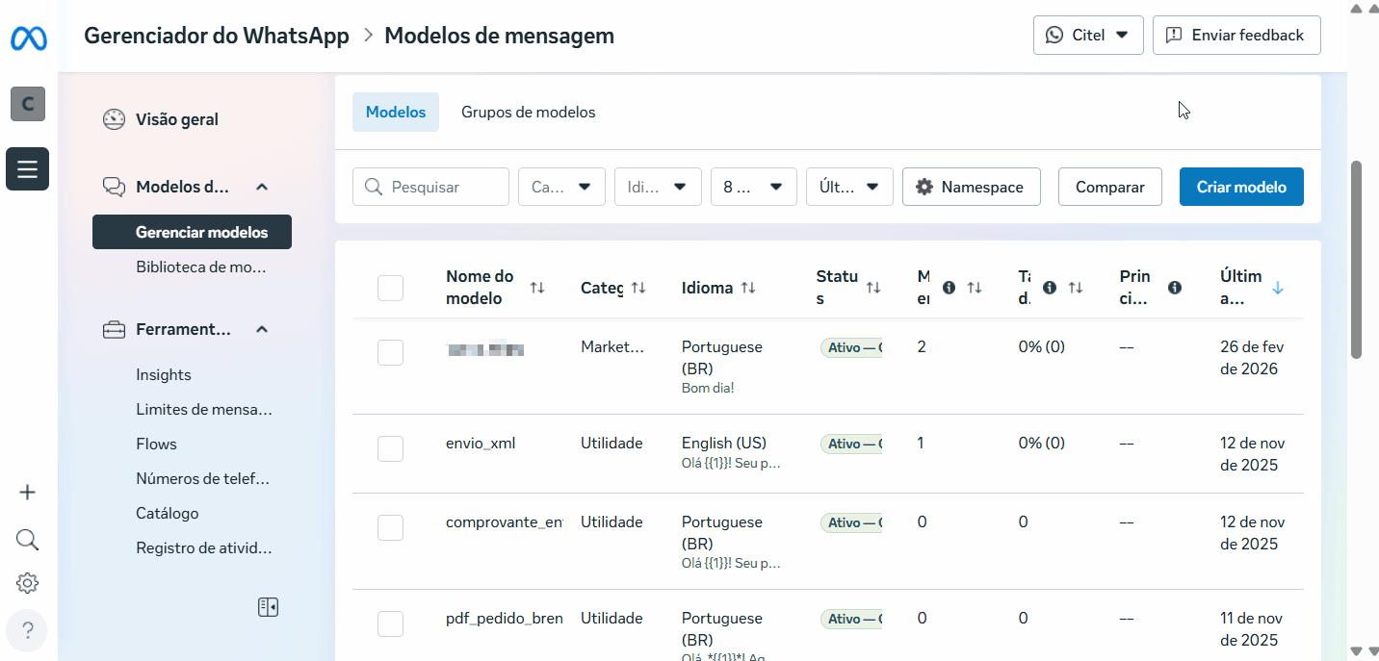The image size is (1379, 661).
Task: Open search via magnifier icon in rail
Action: click(27, 539)
